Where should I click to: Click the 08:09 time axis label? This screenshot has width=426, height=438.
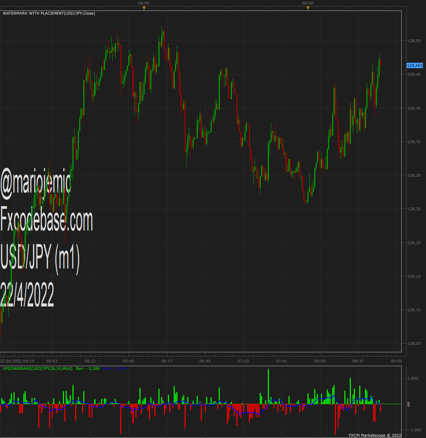click(320, 361)
